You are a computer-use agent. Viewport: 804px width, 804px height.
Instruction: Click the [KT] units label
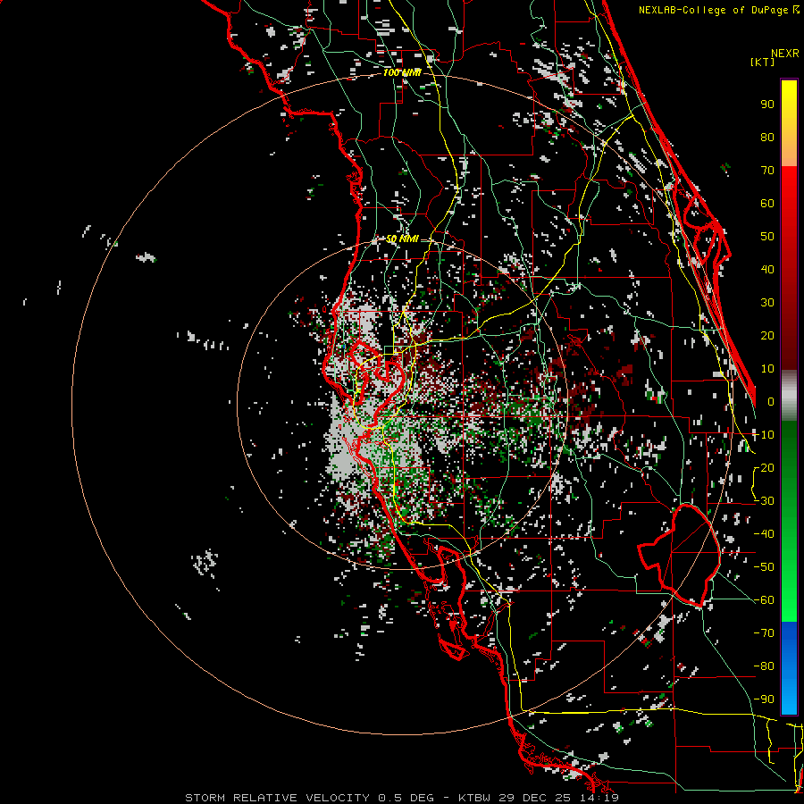click(x=763, y=62)
